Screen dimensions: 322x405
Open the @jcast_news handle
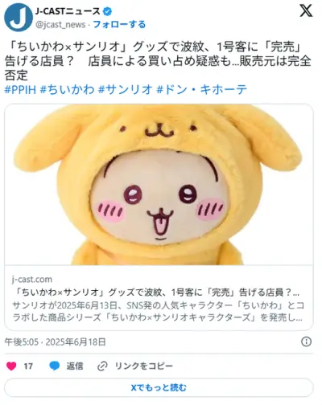[x=60, y=25]
